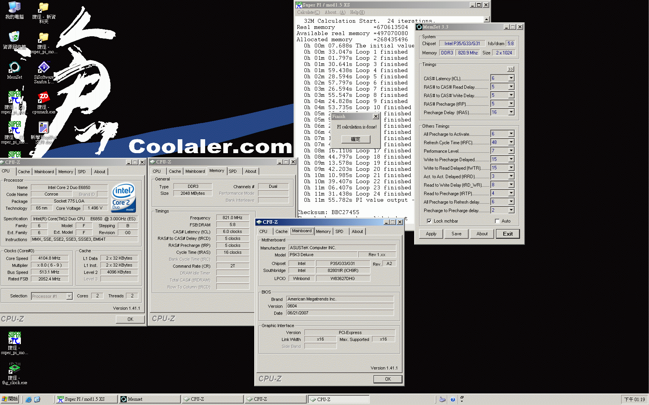The image size is (649, 405).
Task: Open the 我的電腦 desktop icon
Action: (x=14, y=10)
